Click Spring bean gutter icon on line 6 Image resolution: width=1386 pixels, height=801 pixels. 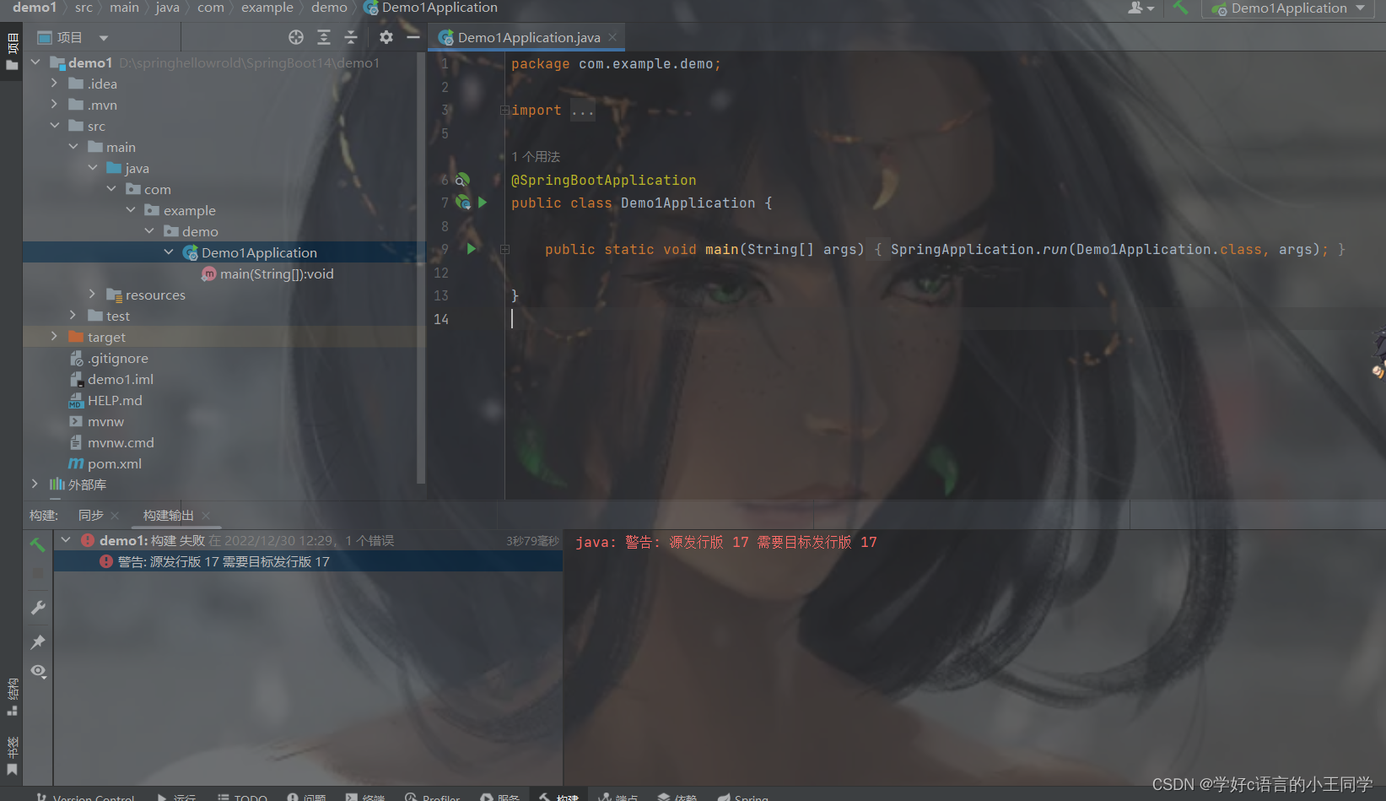point(461,180)
